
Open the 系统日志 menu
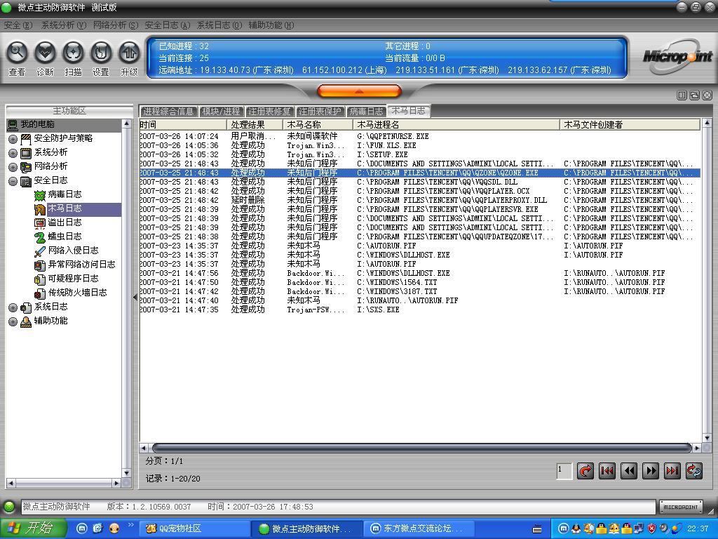click(x=219, y=25)
